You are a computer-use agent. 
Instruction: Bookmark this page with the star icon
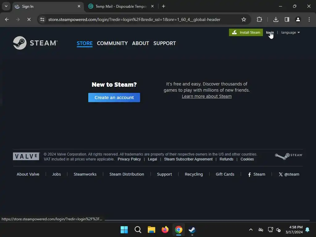[244, 19]
